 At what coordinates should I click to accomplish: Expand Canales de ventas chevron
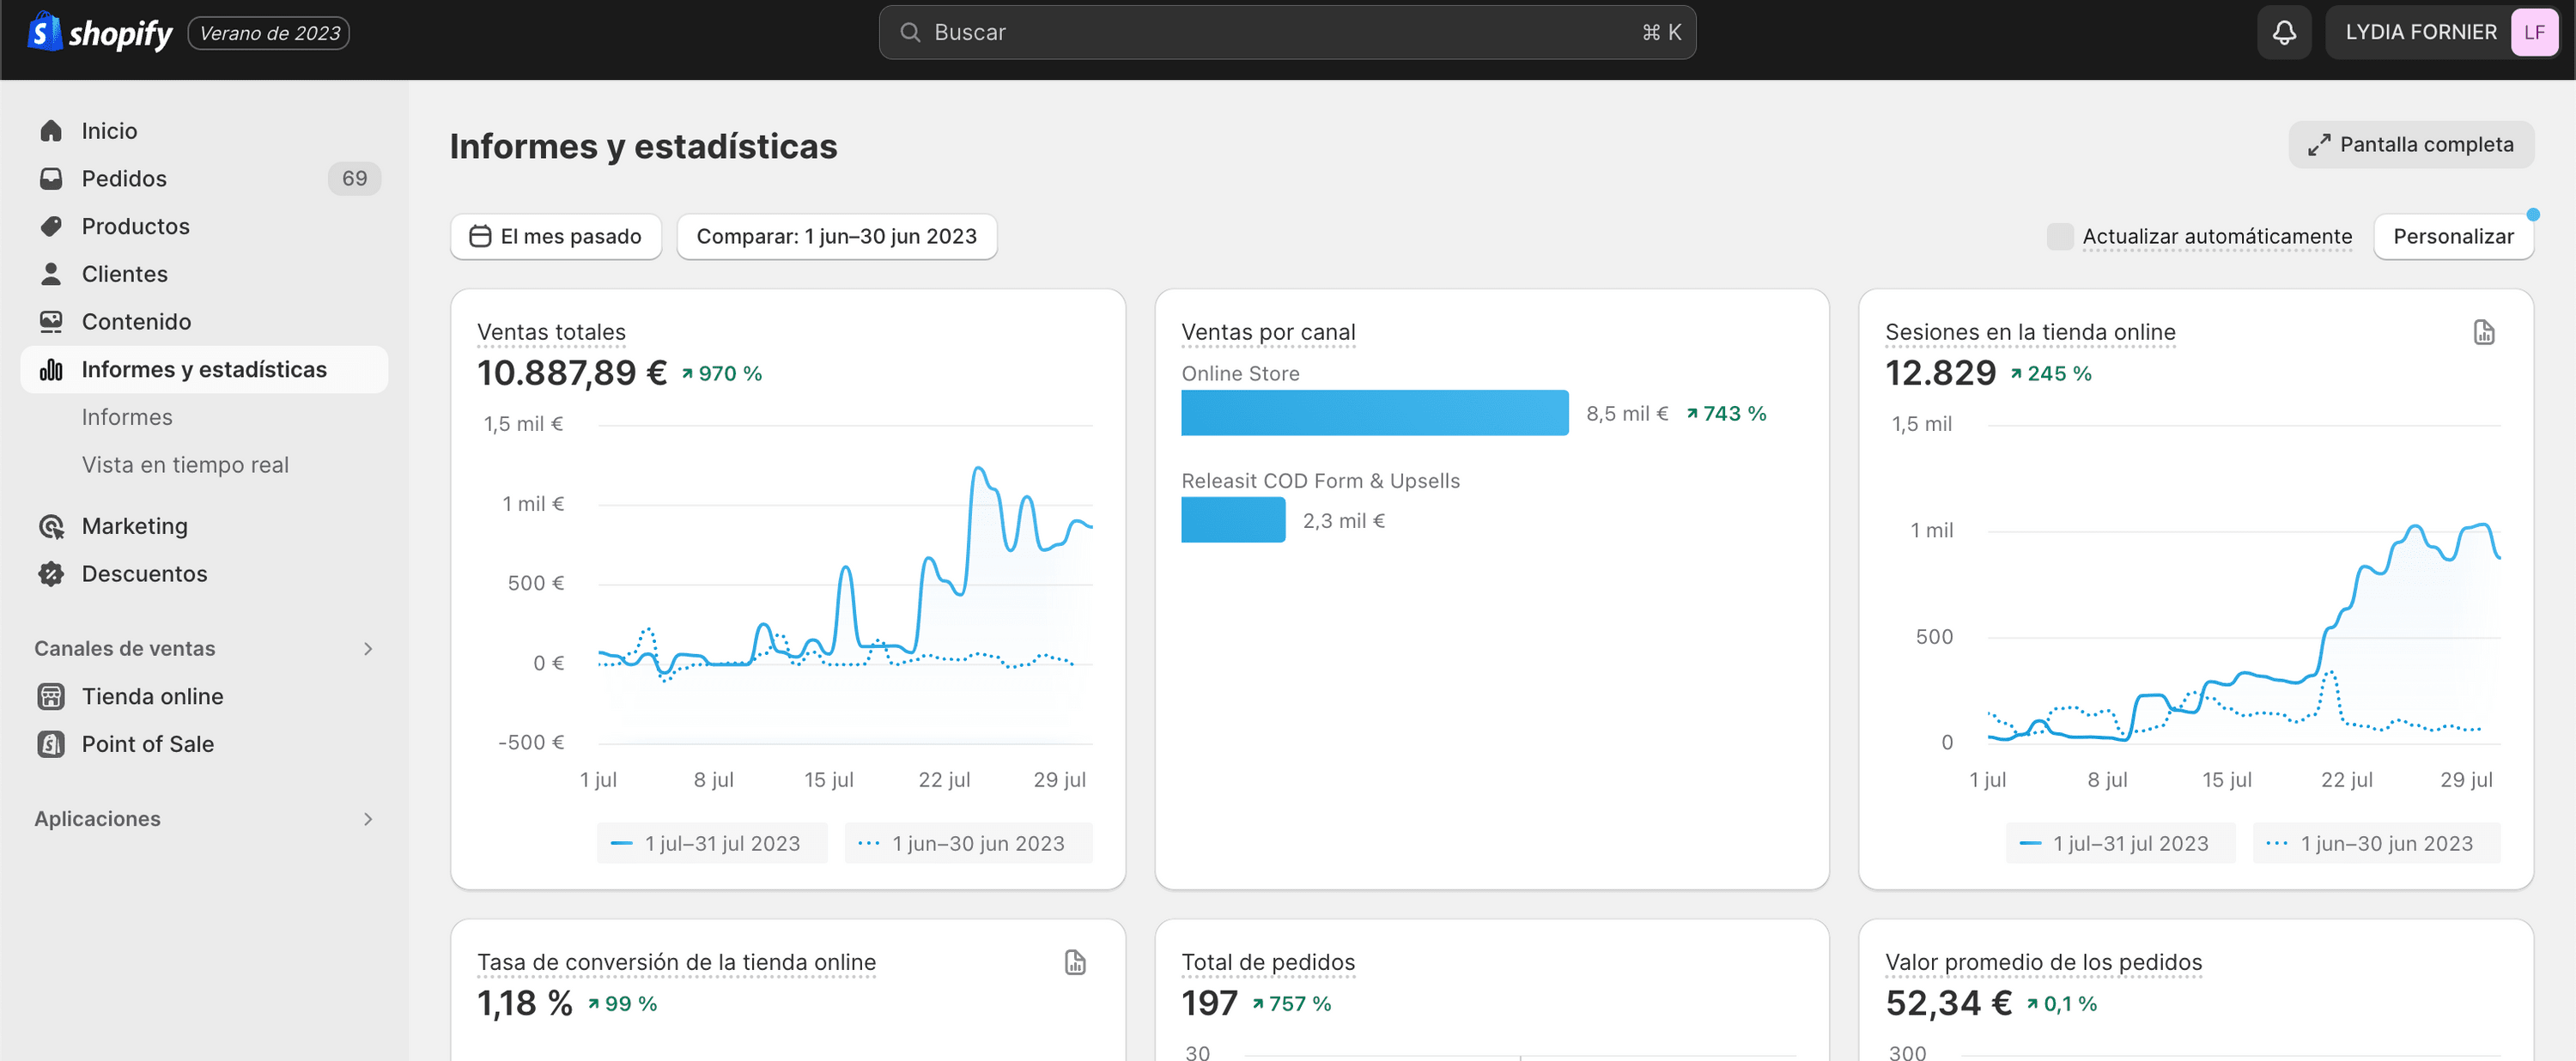pos(368,649)
